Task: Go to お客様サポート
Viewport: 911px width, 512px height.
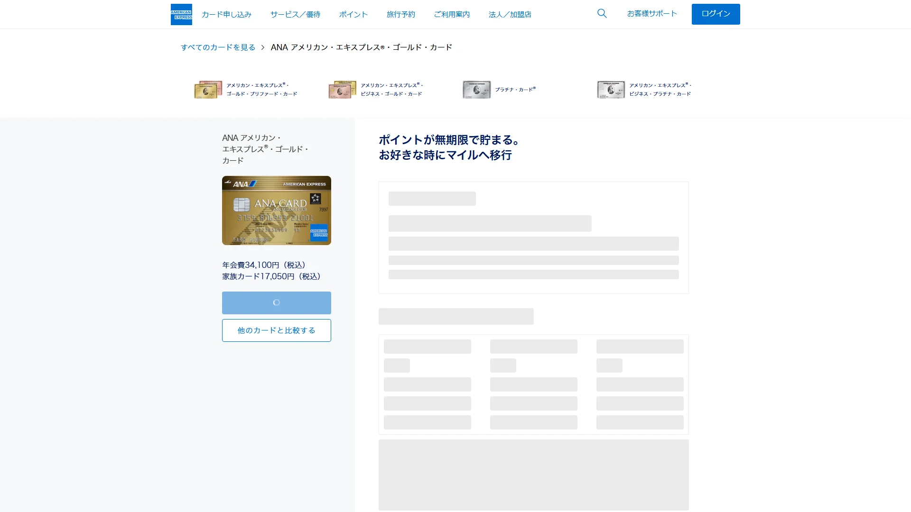Action: point(652,14)
